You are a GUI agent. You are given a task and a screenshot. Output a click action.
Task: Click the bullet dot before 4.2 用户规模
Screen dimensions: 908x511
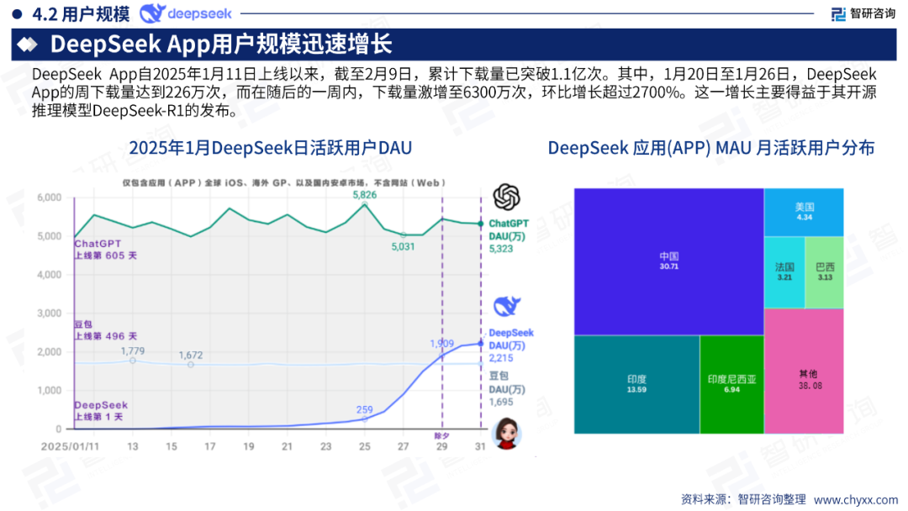click(x=15, y=13)
